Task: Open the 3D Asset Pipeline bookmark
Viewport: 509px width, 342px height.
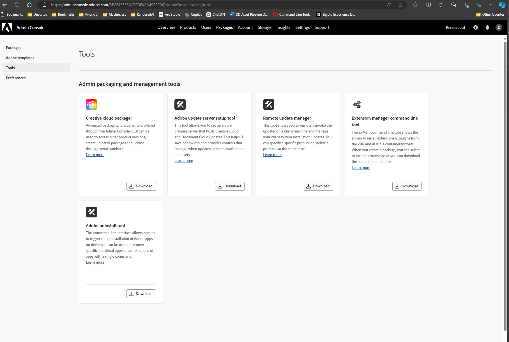Action: (x=249, y=15)
